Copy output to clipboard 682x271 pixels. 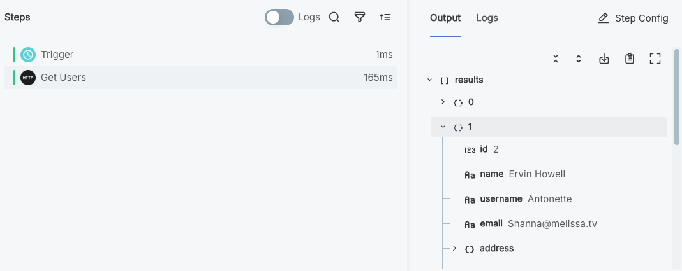[x=630, y=59]
